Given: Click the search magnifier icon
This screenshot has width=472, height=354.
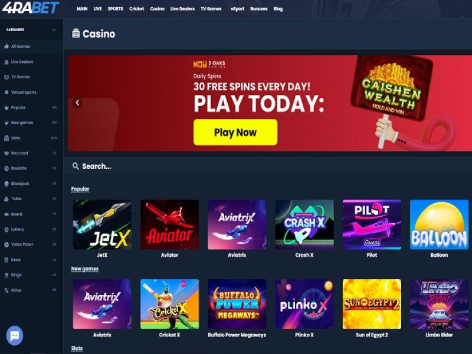Looking at the screenshot, I should pos(76,166).
